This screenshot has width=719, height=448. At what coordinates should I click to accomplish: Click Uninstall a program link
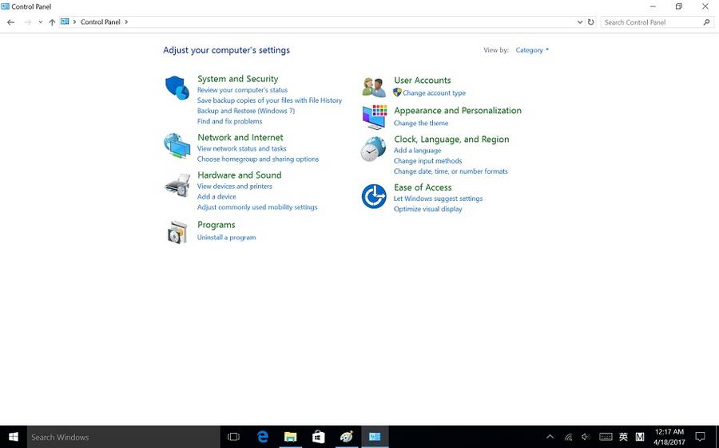click(226, 238)
